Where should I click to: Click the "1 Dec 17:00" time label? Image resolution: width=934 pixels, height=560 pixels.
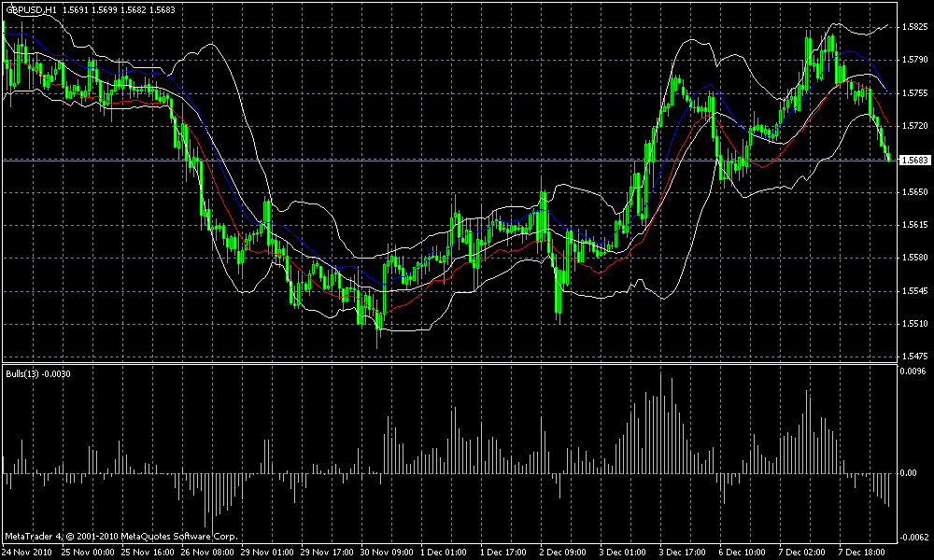(504, 553)
